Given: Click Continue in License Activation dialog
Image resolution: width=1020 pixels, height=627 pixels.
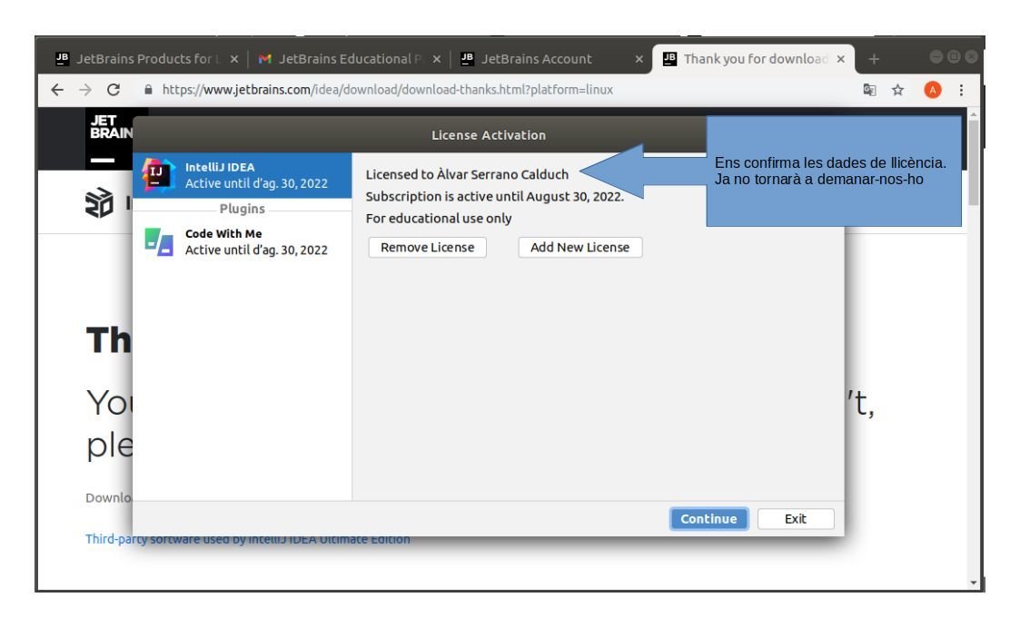Looking at the screenshot, I should click(x=709, y=519).
